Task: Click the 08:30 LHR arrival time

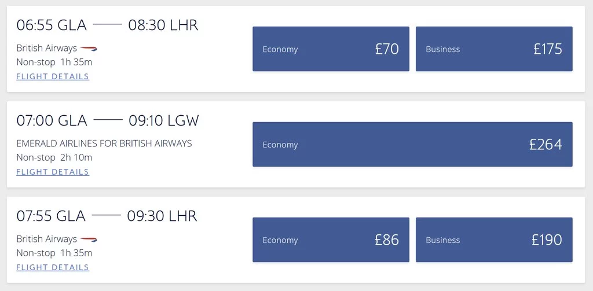Action: point(163,25)
